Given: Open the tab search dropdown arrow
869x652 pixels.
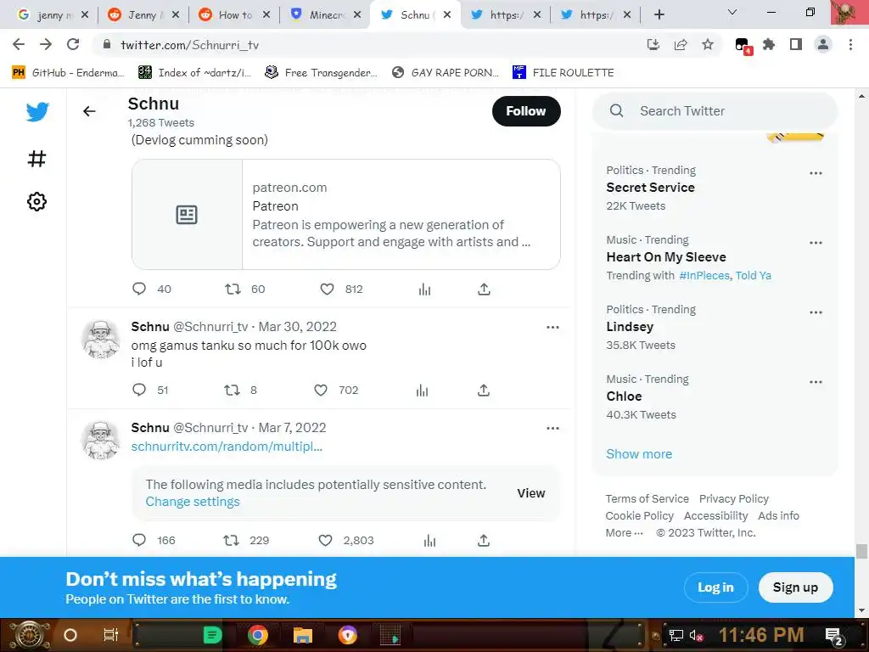Looking at the screenshot, I should point(732,12).
